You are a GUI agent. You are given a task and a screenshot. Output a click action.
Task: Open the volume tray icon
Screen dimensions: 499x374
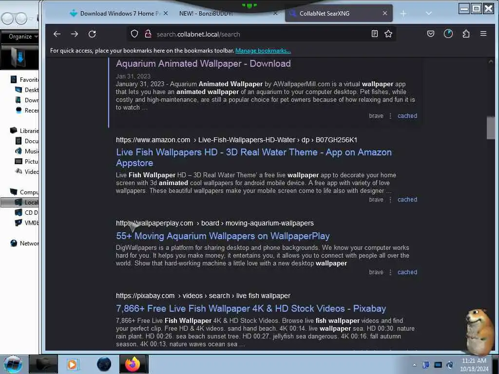450,365
